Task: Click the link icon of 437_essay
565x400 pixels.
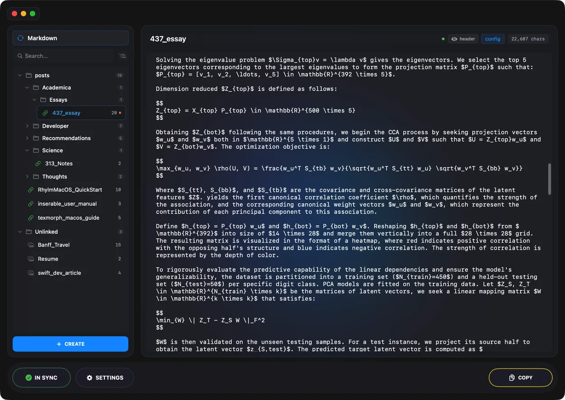Action: (x=45, y=113)
